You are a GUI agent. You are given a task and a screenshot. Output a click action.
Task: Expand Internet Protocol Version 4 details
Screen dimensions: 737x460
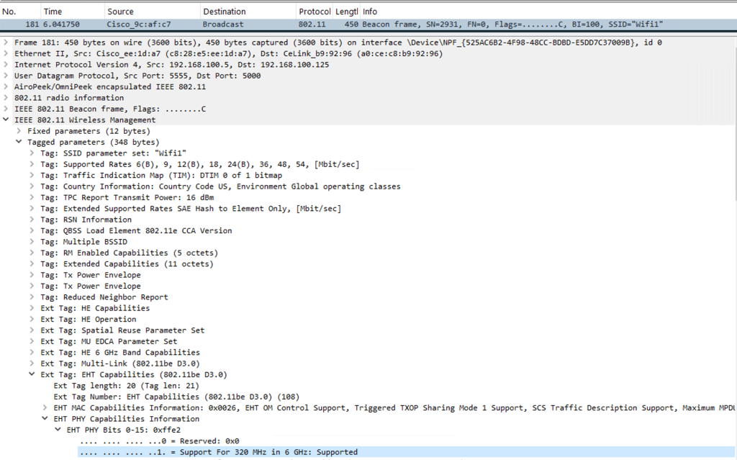(x=6, y=65)
